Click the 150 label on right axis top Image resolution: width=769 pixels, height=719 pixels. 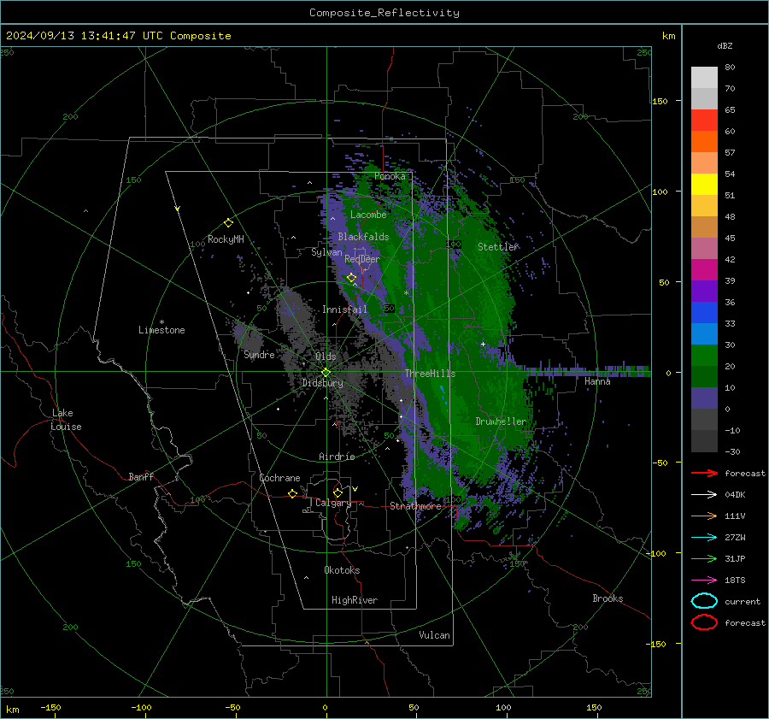click(x=660, y=101)
